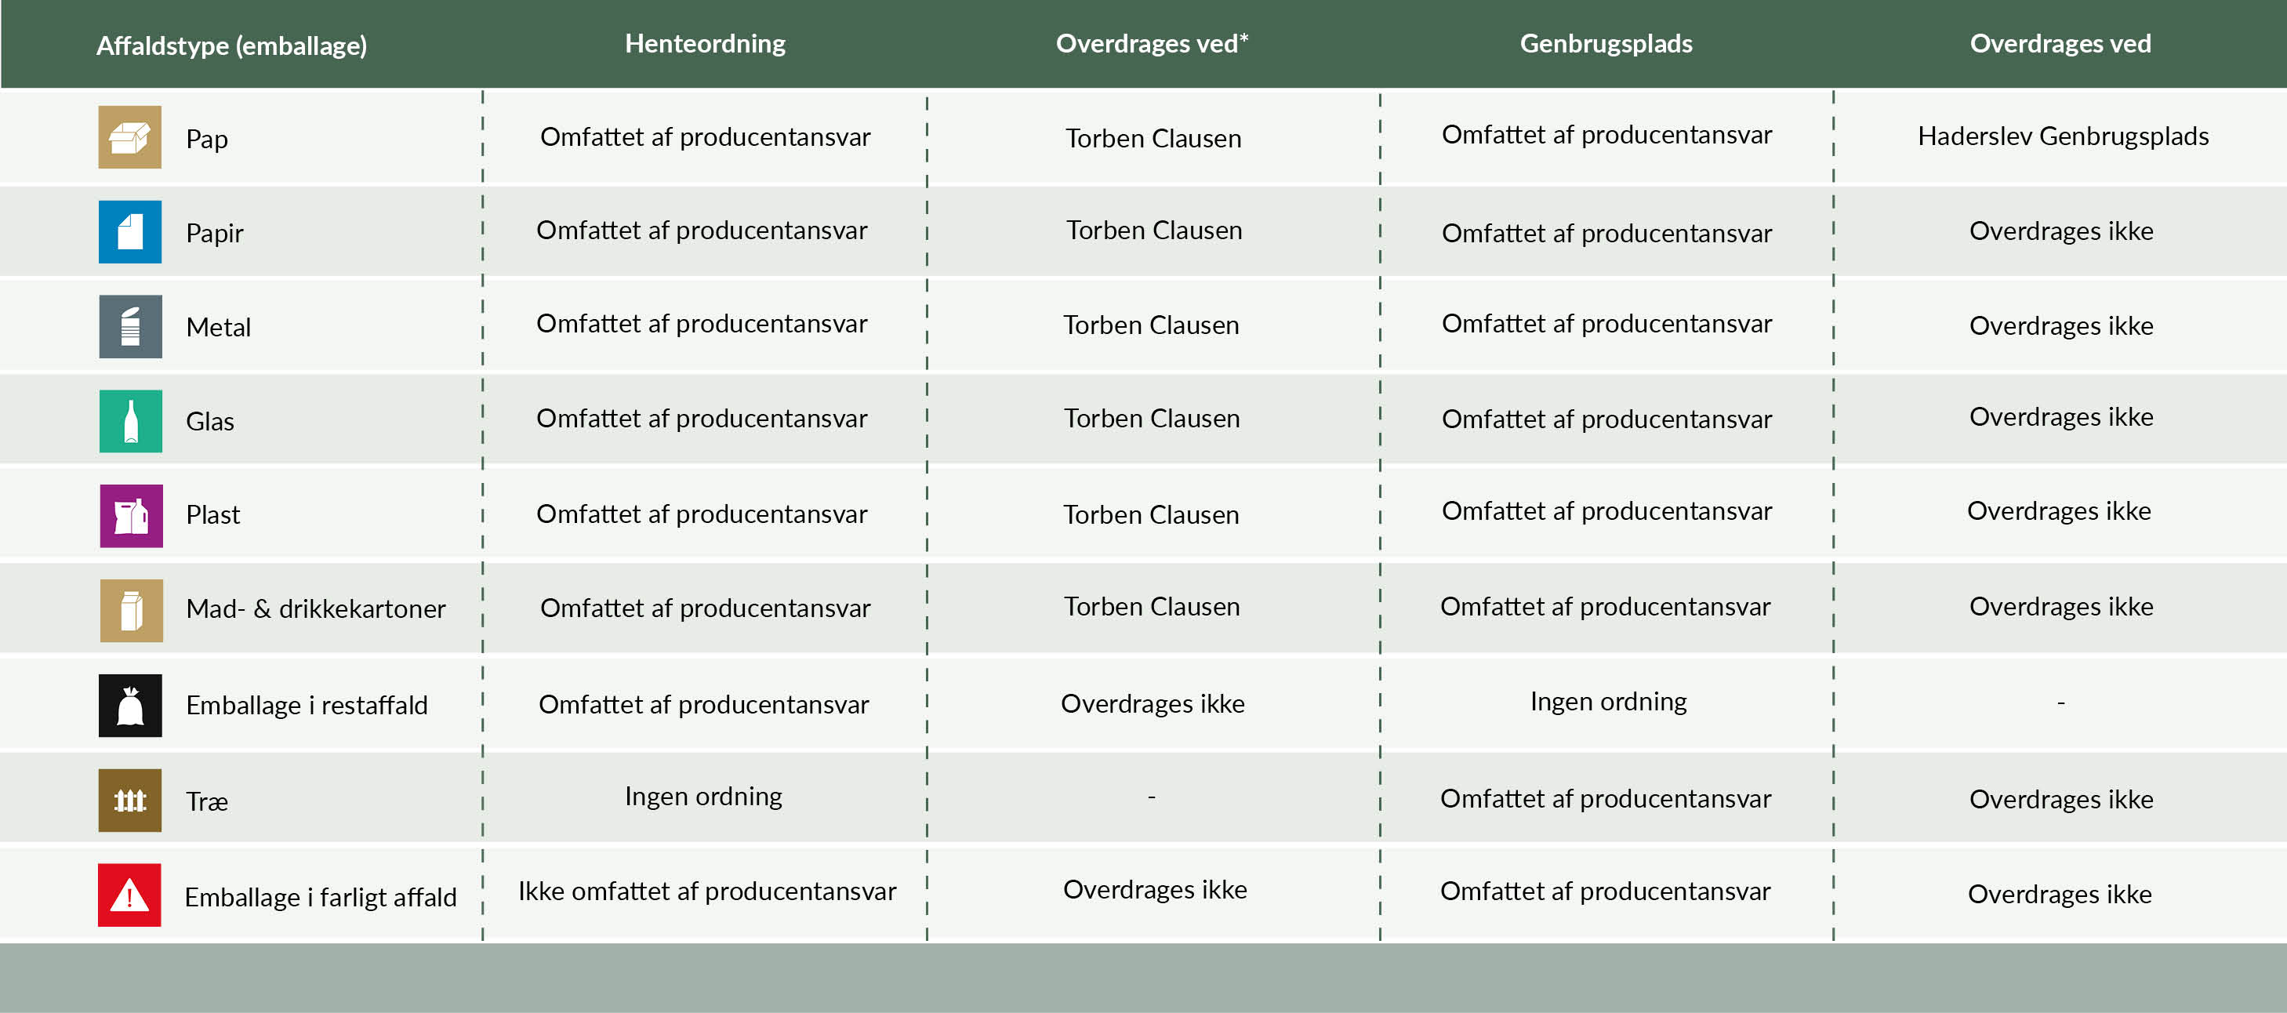Select the Papir row label
Viewport: 2287px width, 1013px height.
(x=214, y=234)
